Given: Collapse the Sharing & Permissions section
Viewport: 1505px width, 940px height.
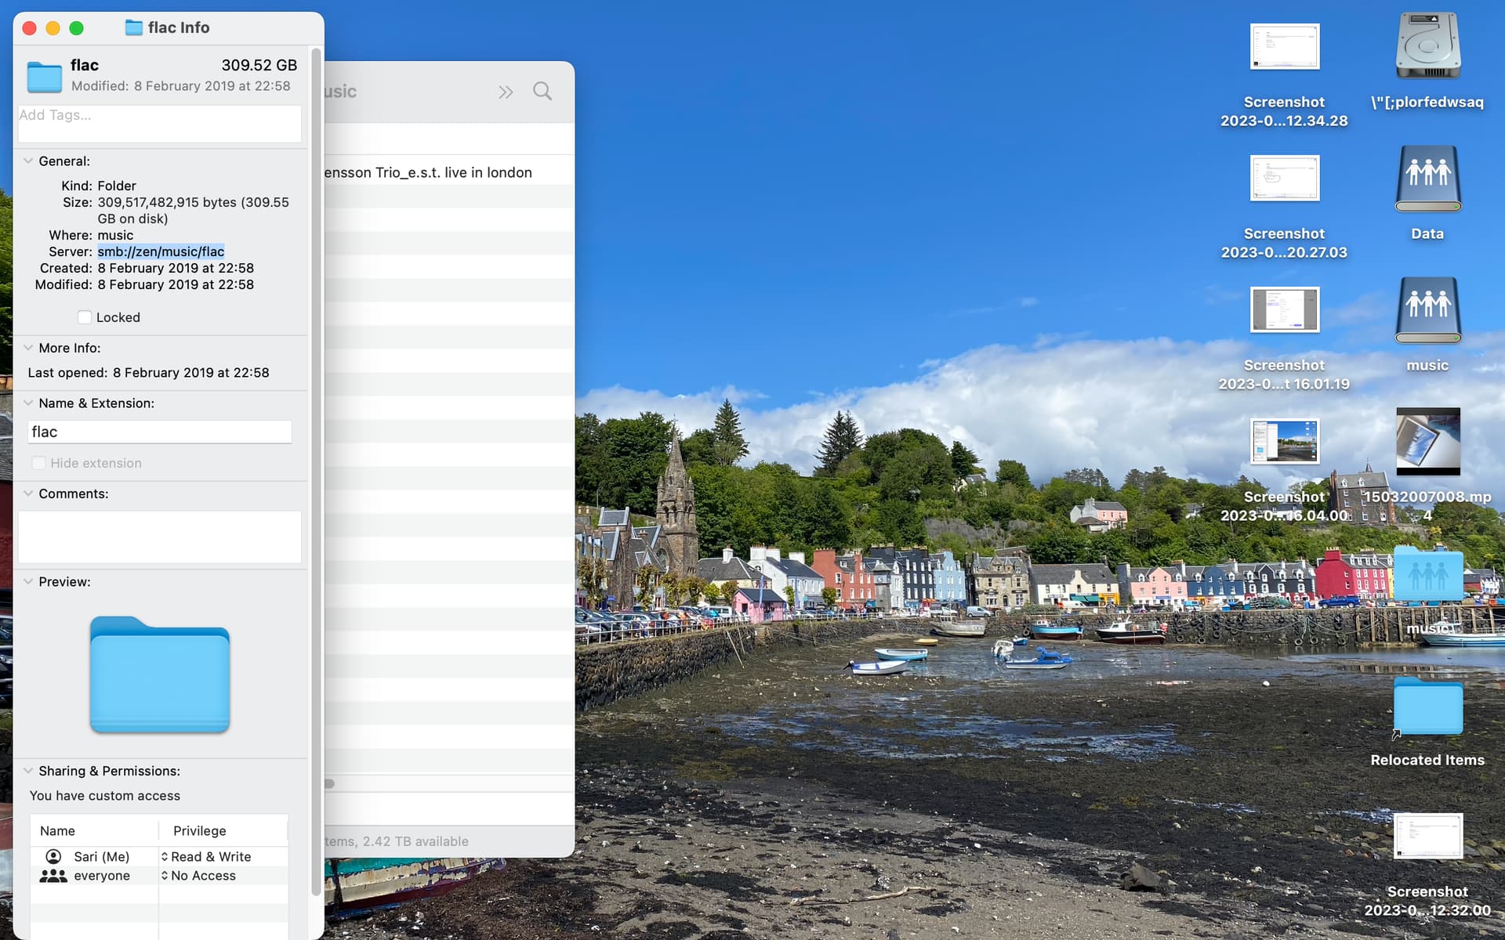Looking at the screenshot, I should pos(28,771).
